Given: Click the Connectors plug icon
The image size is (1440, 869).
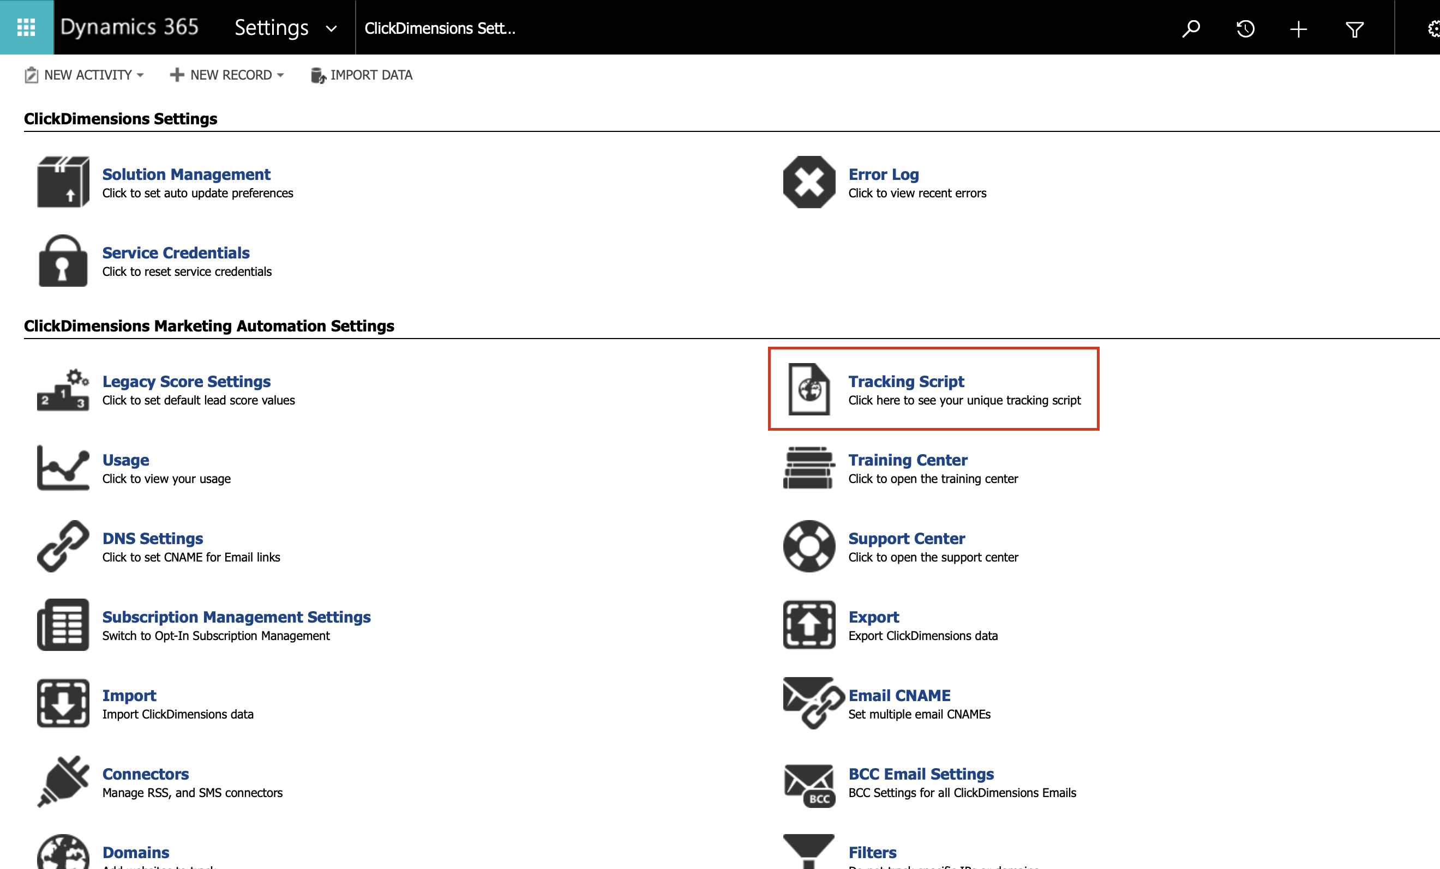Looking at the screenshot, I should coord(63,781).
